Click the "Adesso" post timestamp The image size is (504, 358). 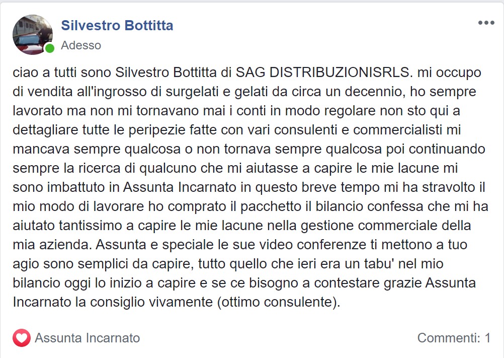[x=81, y=45]
